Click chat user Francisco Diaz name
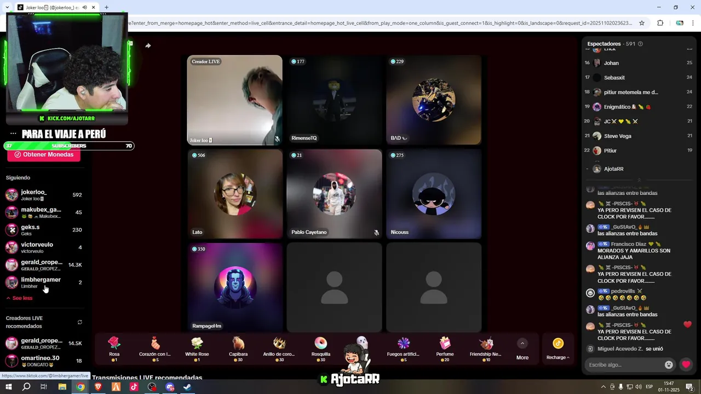701x394 pixels. click(629, 244)
